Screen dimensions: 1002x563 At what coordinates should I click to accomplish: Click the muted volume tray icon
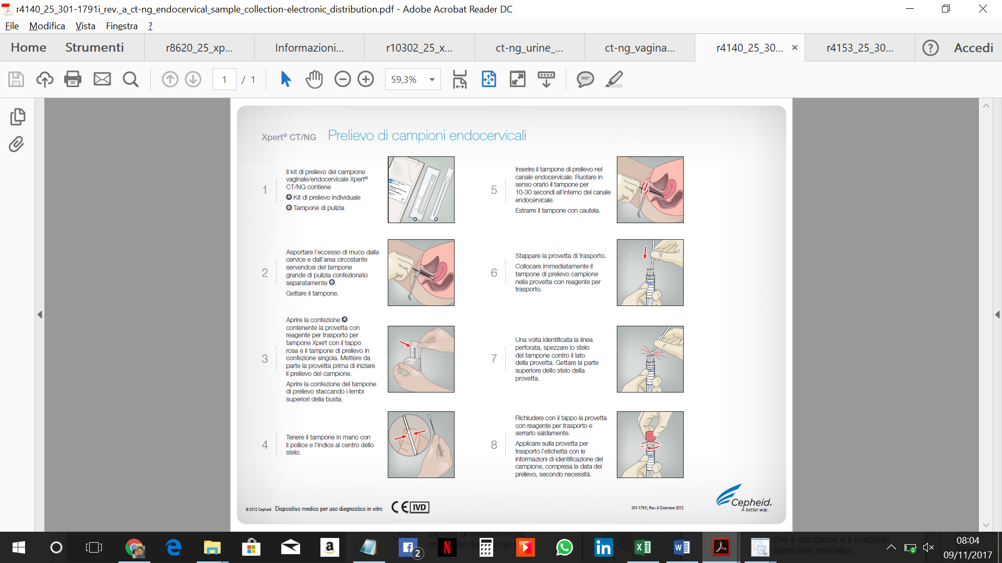(x=928, y=547)
